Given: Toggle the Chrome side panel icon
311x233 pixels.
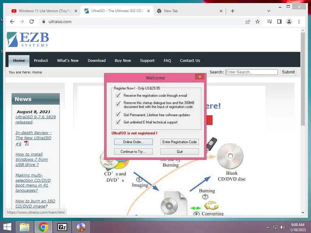Looking at the screenshot, I should (279, 22).
